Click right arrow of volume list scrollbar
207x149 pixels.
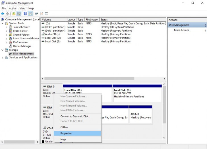(164, 79)
